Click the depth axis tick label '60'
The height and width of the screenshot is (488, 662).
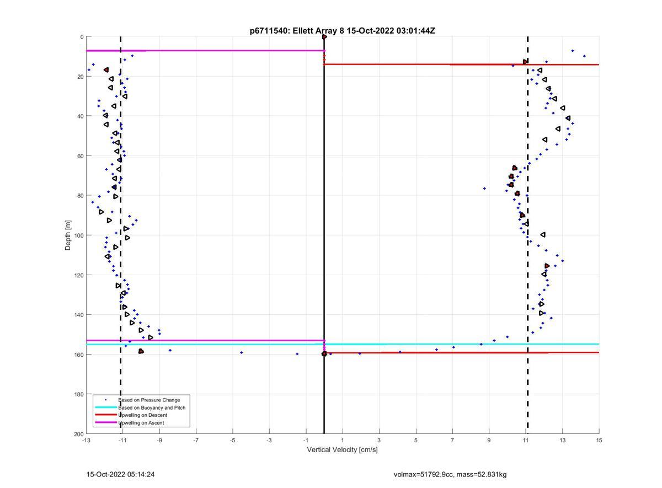80,156
